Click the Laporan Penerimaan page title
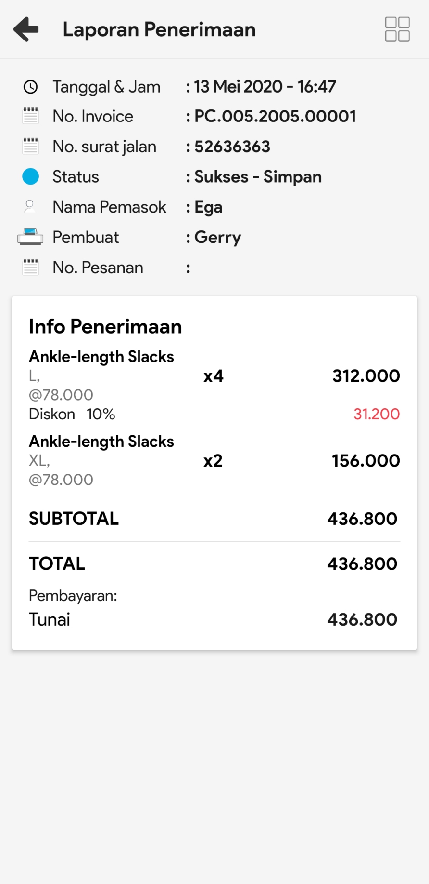 159,29
